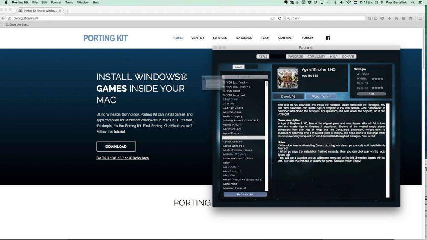Screen dimensions: 427x240
Task: Open the Window menu
Action: coord(83,3)
